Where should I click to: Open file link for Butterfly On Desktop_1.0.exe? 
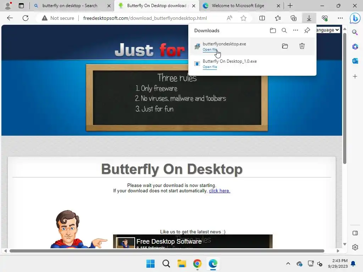tap(210, 67)
